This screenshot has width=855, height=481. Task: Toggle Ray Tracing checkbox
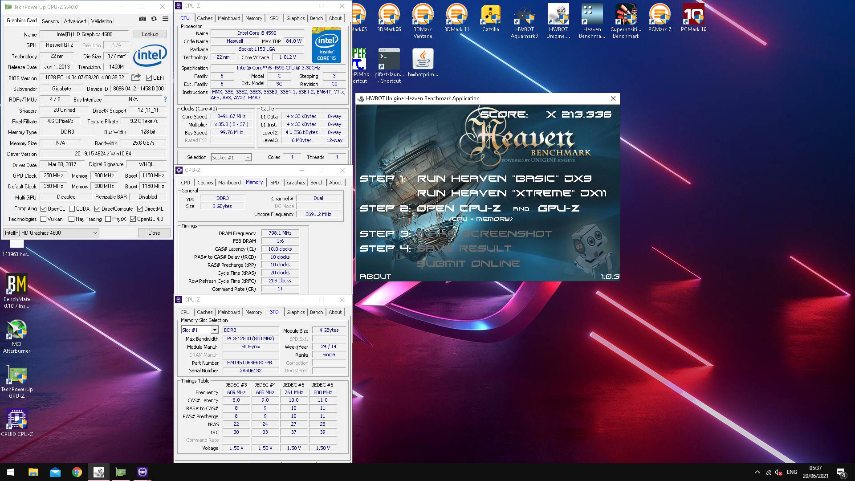(x=71, y=219)
